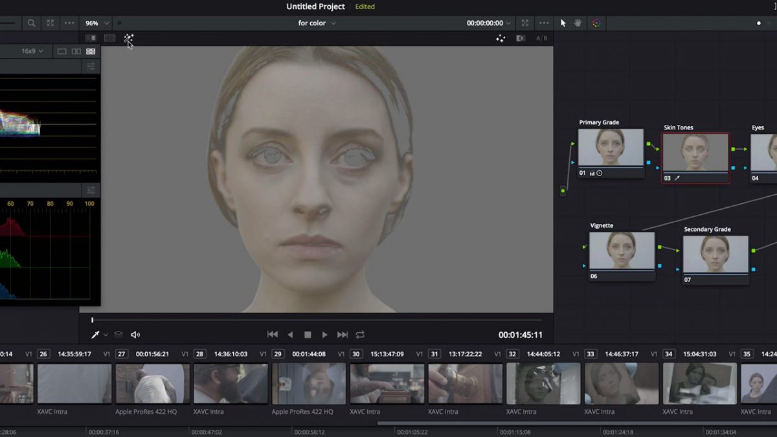
Task: Click the color grading icon in the top toolbar
Action: 596,23
